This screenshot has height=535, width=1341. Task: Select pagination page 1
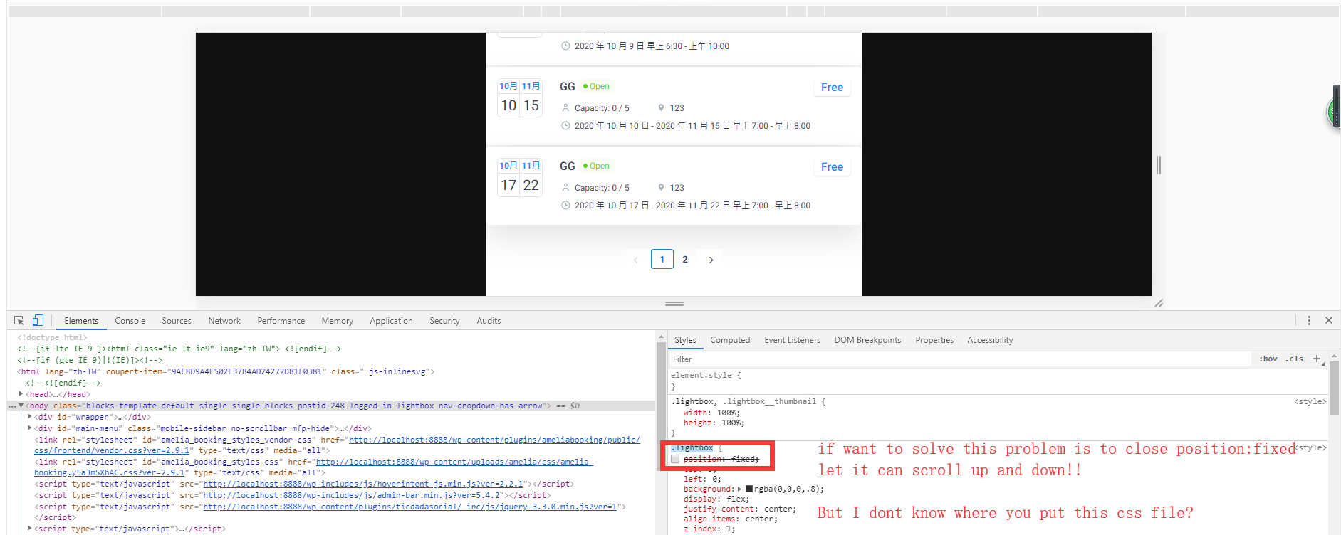(662, 260)
